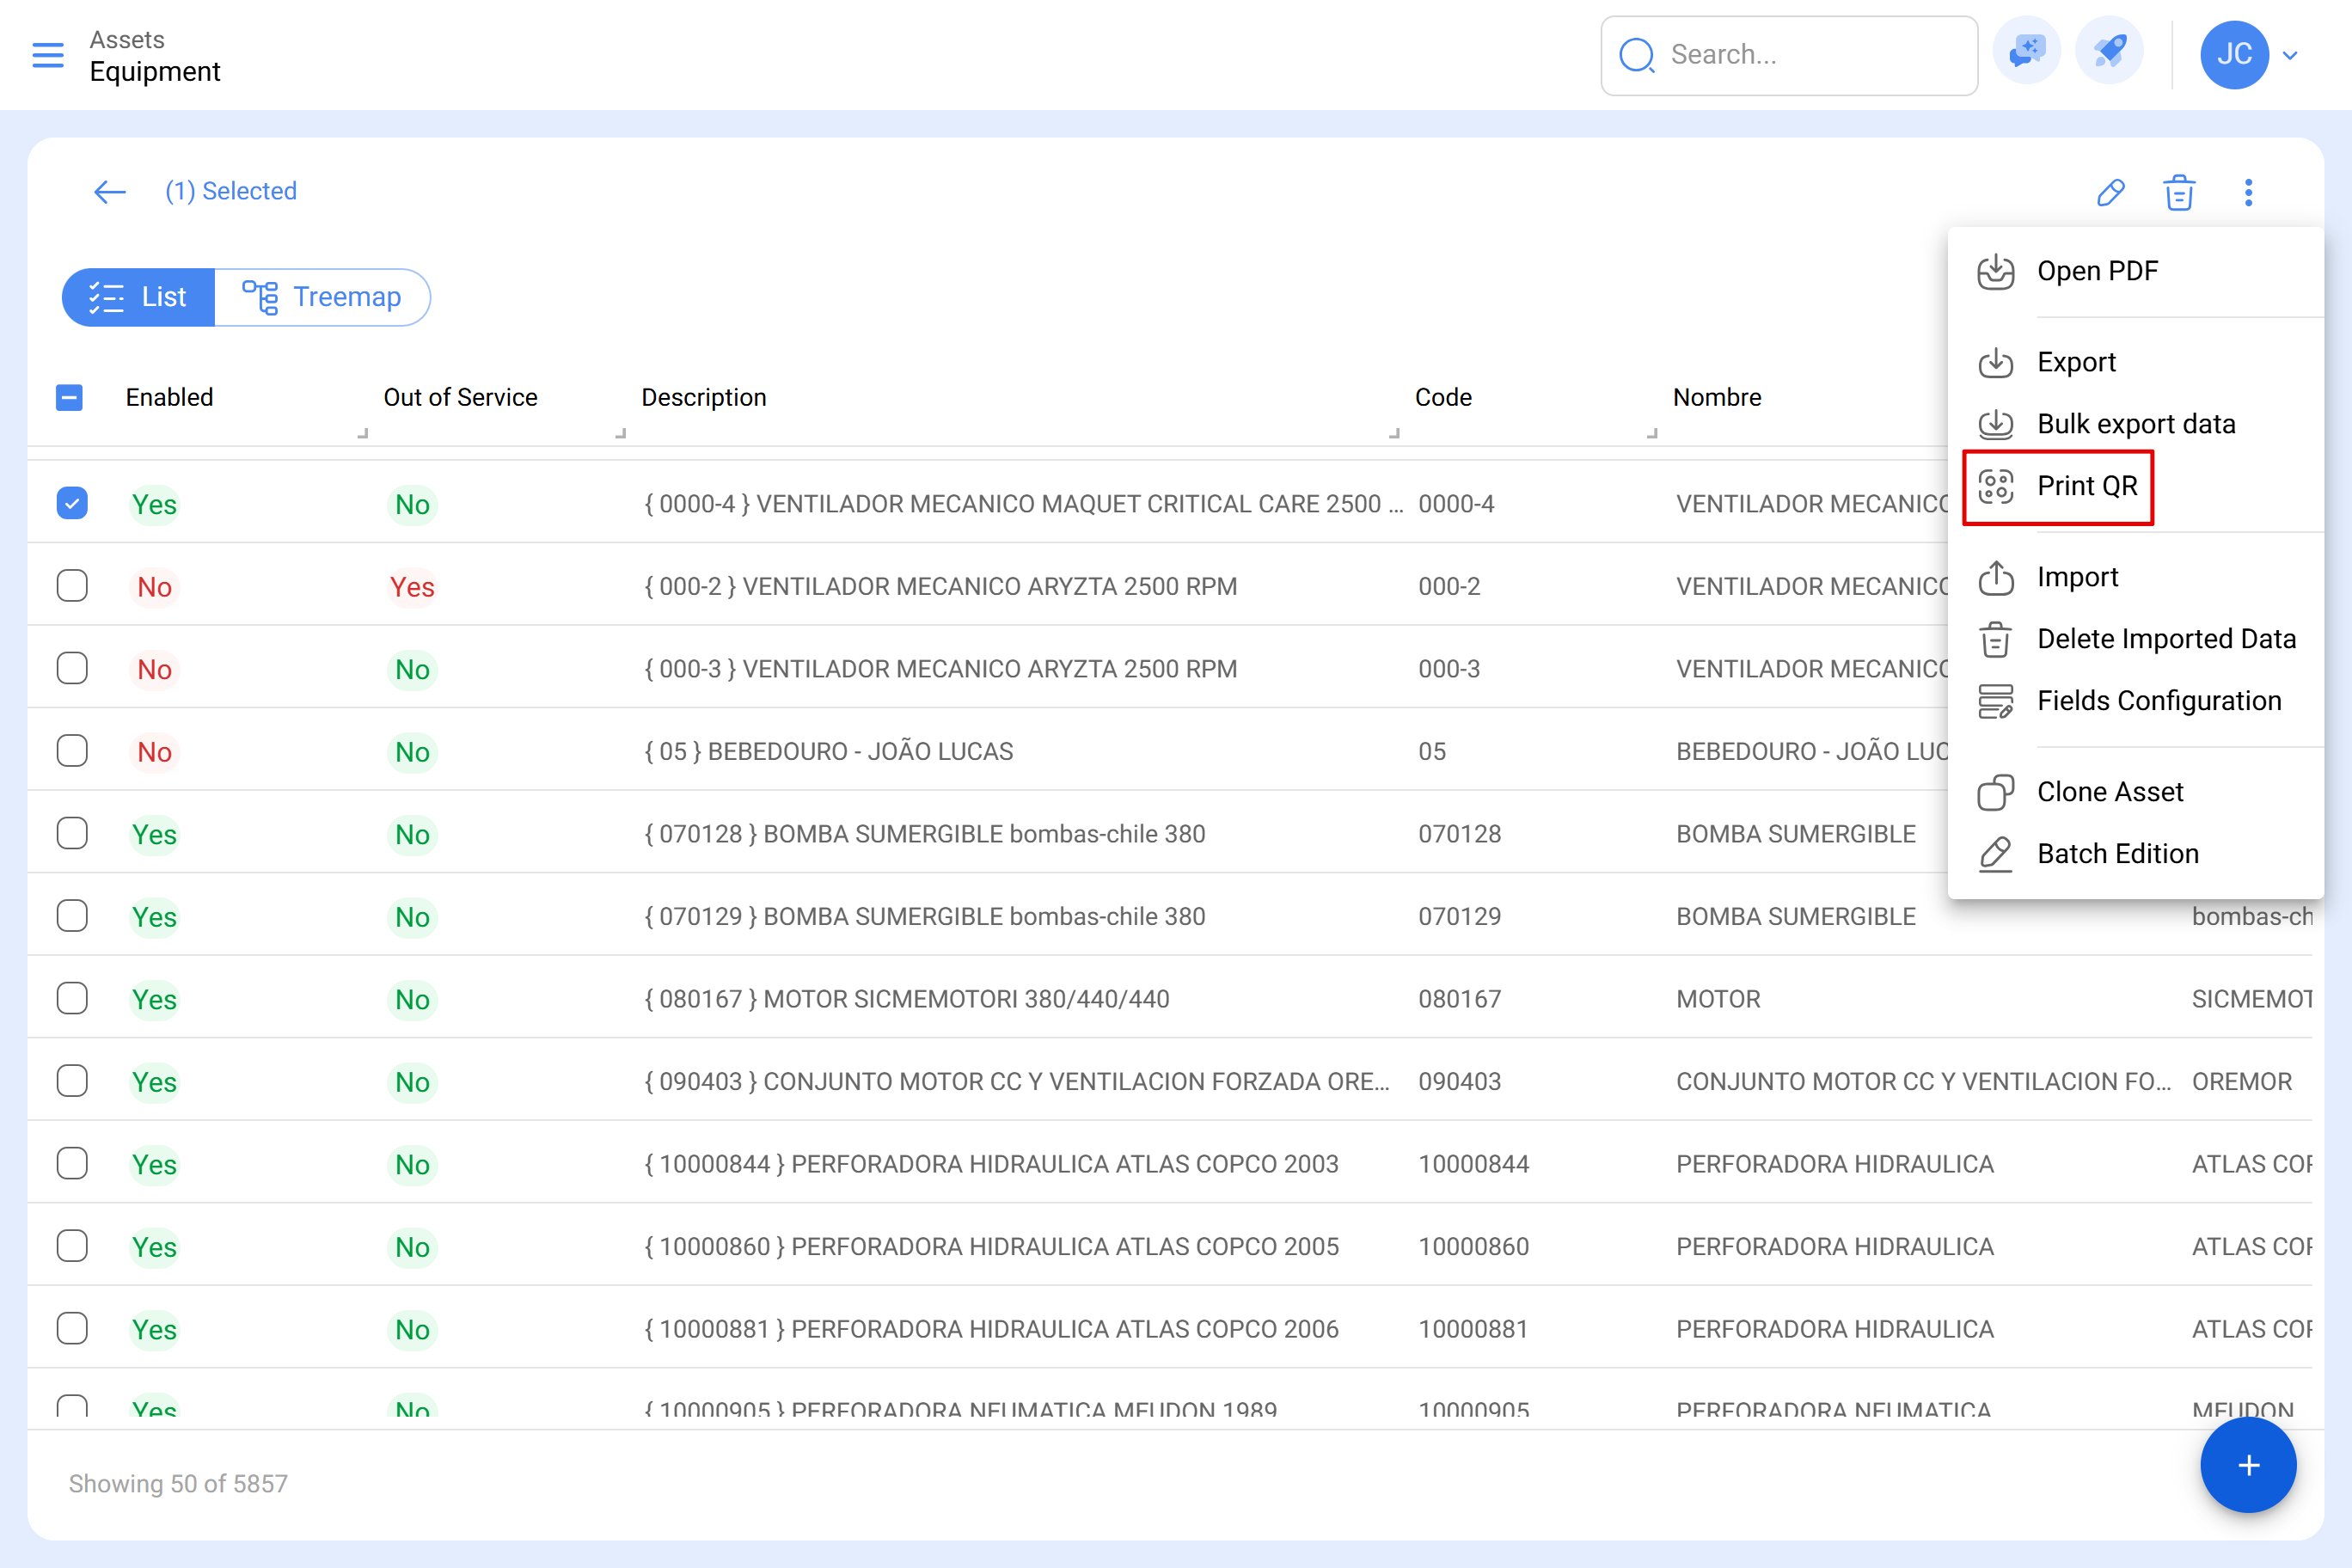
Task: Check the 000-2 VENTILADOR MECANICO row
Action: (72, 586)
